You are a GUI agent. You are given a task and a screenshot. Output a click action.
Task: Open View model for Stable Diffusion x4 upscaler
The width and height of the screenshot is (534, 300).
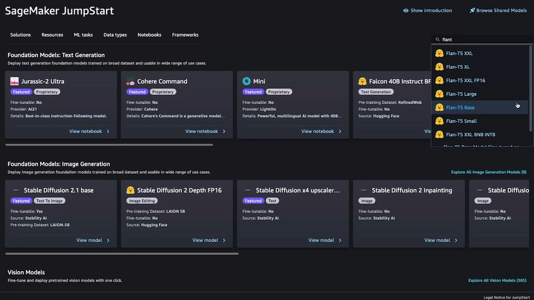pyautogui.click(x=325, y=240)
